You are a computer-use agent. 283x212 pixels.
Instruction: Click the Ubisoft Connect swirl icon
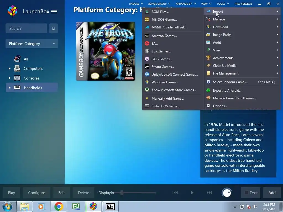pyautogui.click(x=147, y=75)
